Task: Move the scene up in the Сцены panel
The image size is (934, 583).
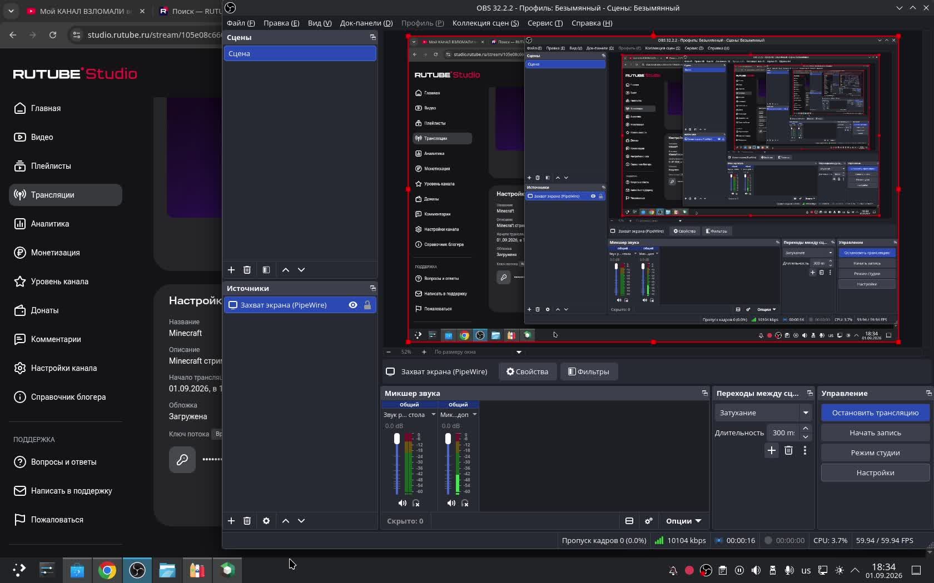Action: (x=286, y=270)
